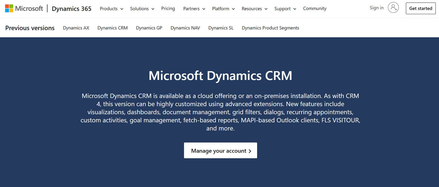Screen dimensions: 439x187
Task: Click the Sign in link
Action: click(376, 8)
